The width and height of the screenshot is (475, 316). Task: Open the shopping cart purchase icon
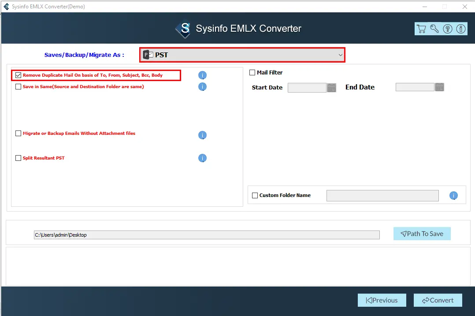(421, 29)
